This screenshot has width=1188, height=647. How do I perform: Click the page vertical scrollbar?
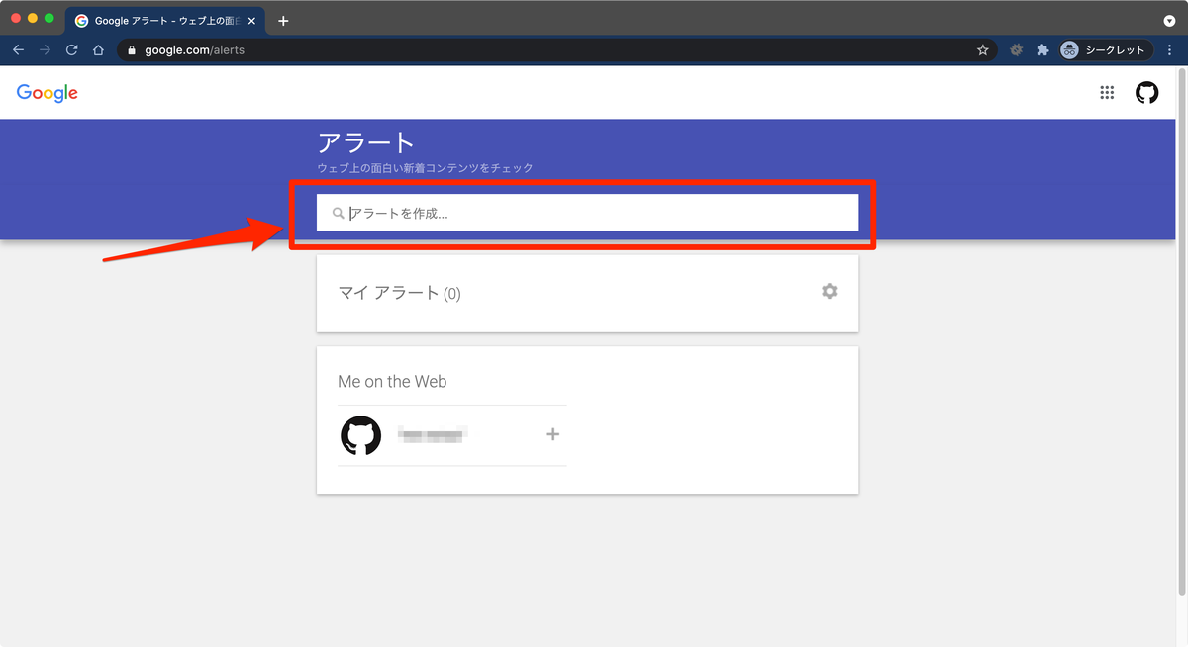pos(1181,331)
